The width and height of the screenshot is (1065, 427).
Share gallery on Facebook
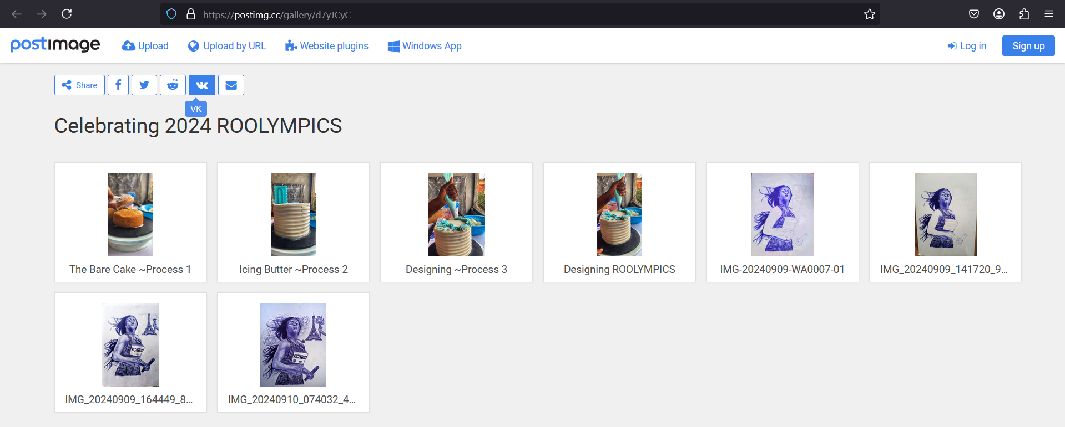pos(118,85)
